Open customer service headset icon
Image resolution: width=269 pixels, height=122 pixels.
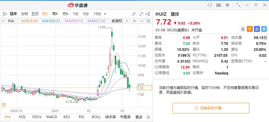(210, 5)
